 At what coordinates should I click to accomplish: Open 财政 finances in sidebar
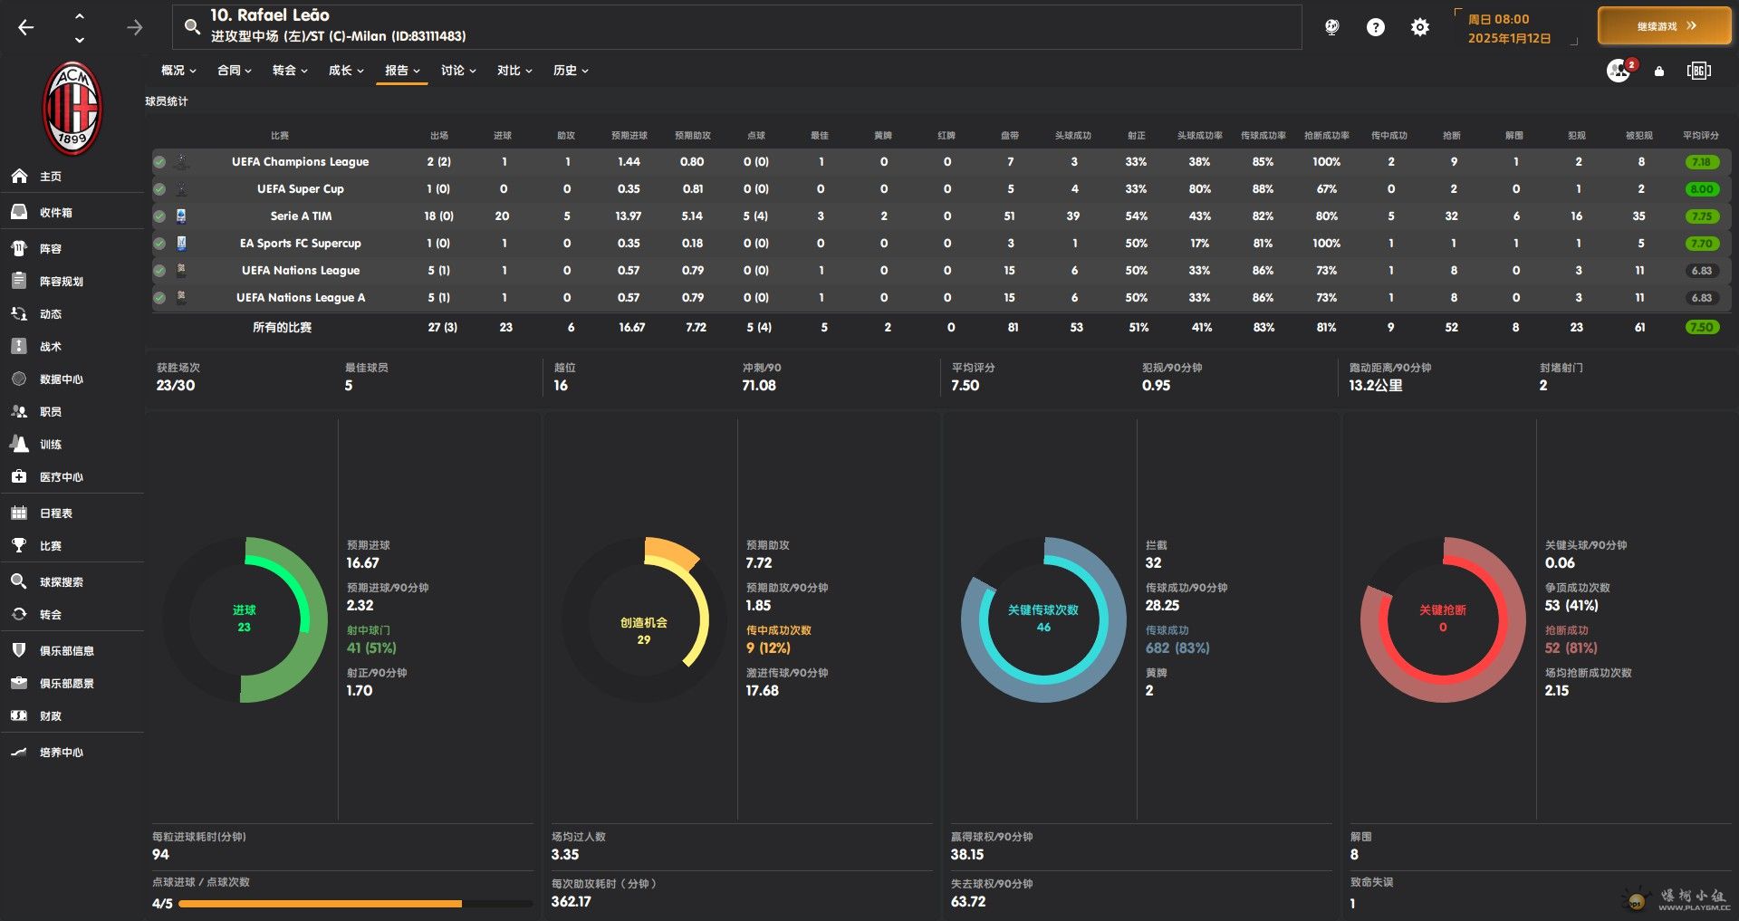[72, 716]
